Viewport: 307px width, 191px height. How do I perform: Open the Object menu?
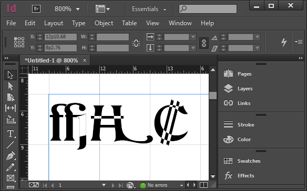pos(104,23)
